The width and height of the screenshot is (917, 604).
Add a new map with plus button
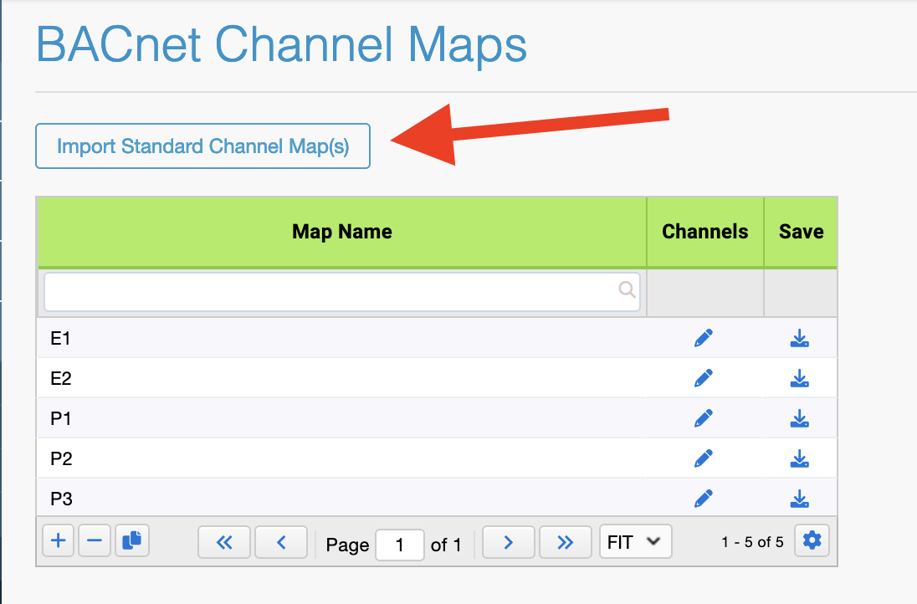(x=58, y=541)
